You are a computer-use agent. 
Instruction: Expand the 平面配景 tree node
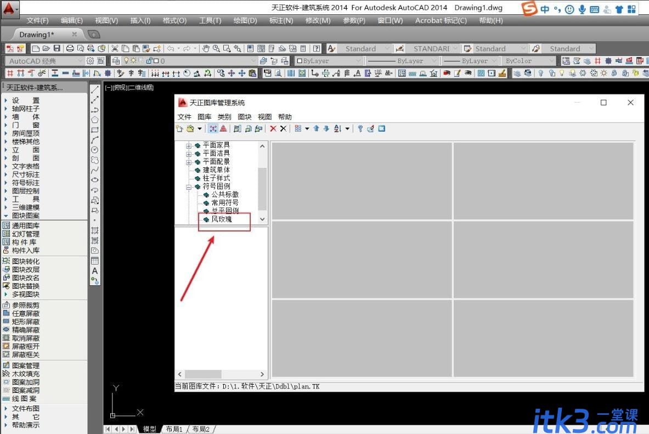(x=189, y=162)
